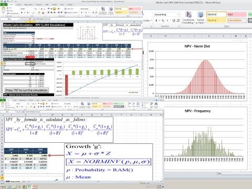Image resolution: width=252 pixels, height=189 pixels.
Task: Click 'Monte Carlo Simulation - NPV' title cell
Action: coord(38,25)
